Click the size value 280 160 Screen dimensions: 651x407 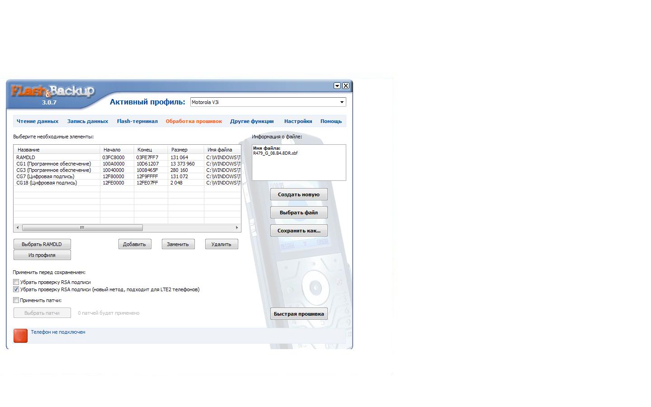pyautogui.click(x=179, y=170)
